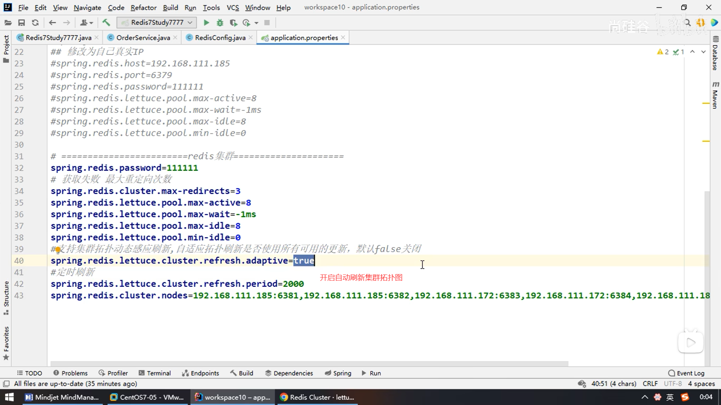Open the CRLF line separator selector
Screen dimensions: 721x405
(x=650, y=384)
